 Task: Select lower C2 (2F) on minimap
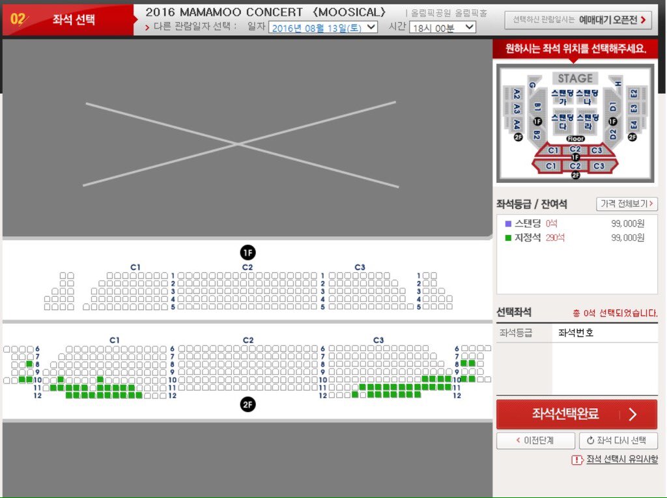[x=575, y=166]
